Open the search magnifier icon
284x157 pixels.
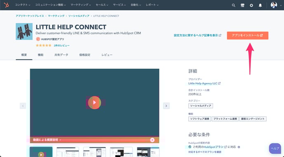234,5
